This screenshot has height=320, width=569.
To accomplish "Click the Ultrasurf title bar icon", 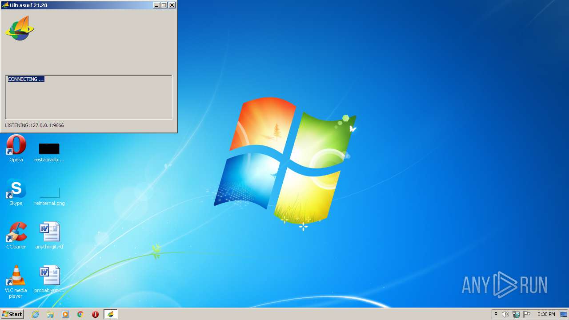I will (x=5, y=5).
